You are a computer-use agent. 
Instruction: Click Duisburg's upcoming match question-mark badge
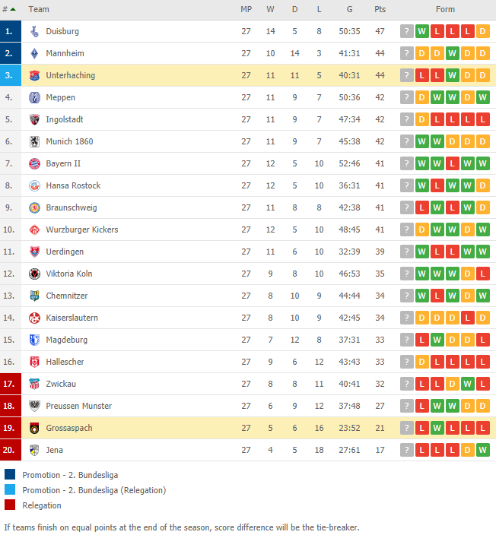tap(406, 31)
